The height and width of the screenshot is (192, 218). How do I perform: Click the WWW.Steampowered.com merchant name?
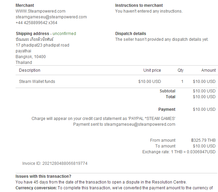tap(40, 11)
